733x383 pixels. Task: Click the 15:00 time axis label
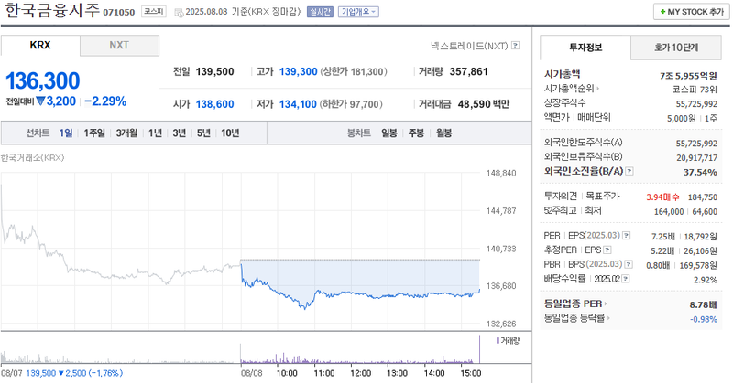coord(470,373)
